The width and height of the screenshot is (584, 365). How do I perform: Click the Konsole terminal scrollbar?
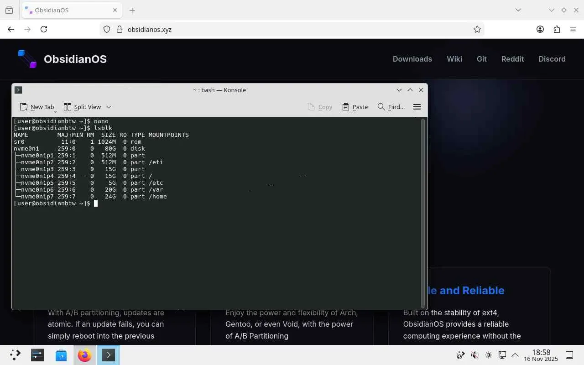pyautogui.click(x=424, y=213)
